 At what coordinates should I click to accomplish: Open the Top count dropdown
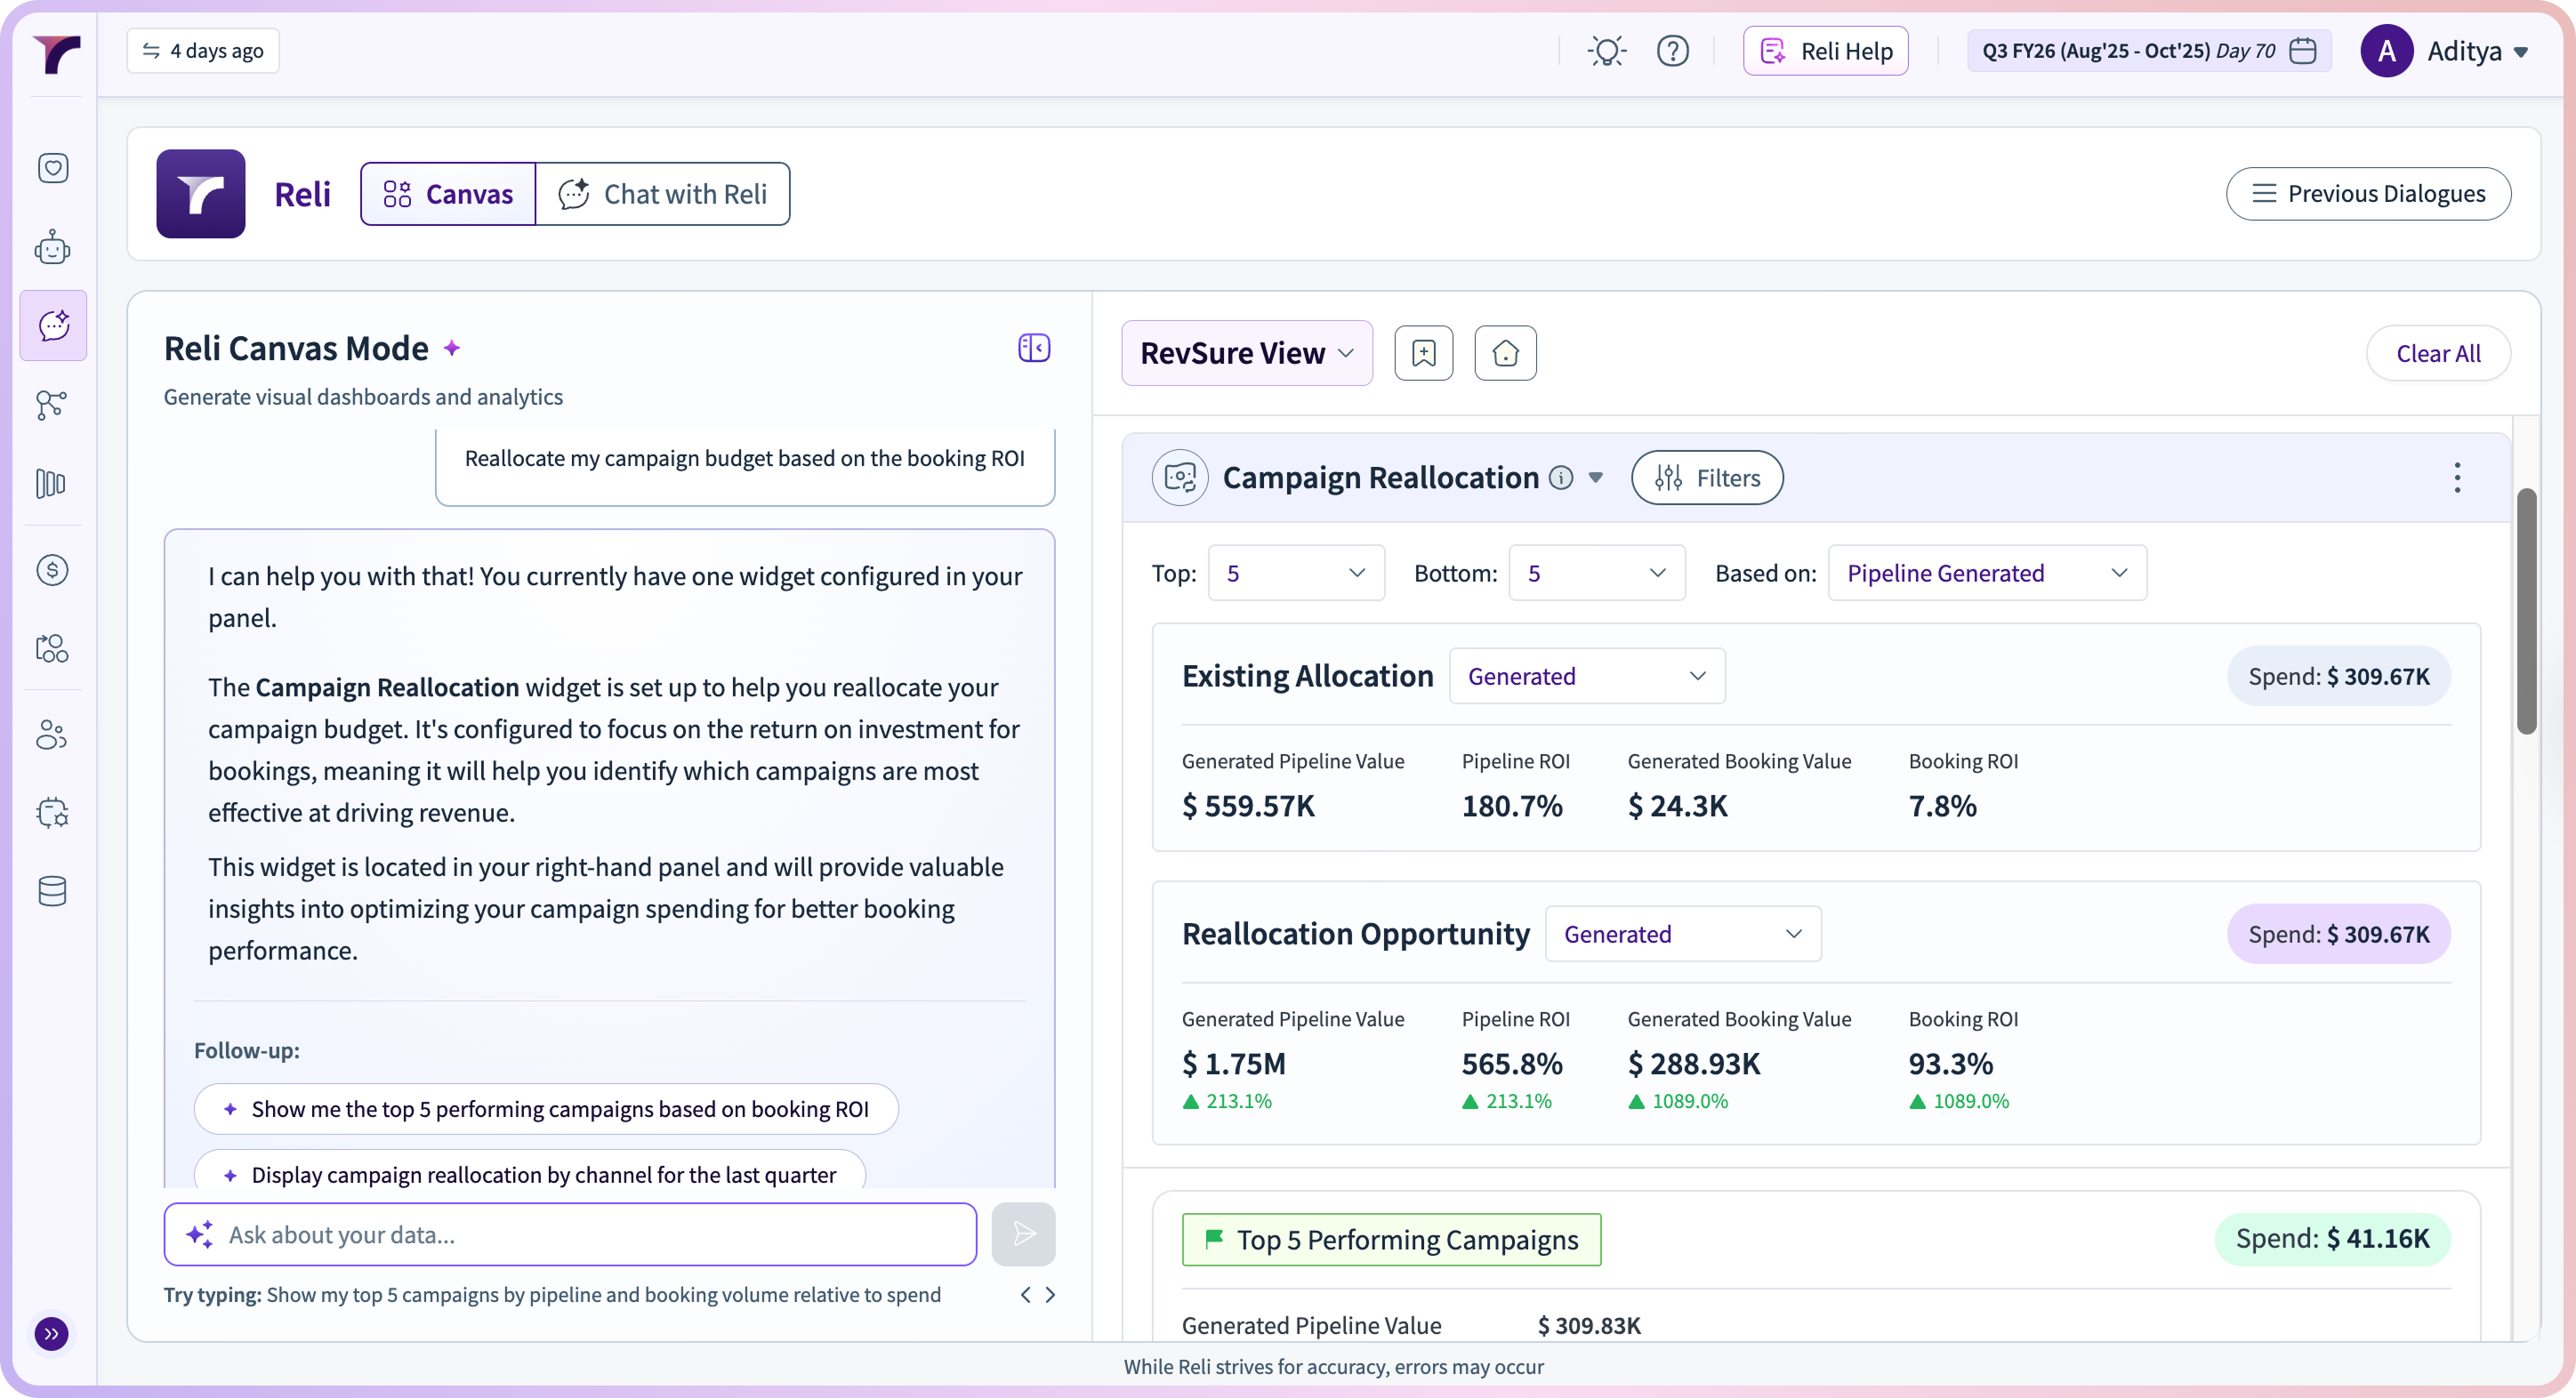1295,573
